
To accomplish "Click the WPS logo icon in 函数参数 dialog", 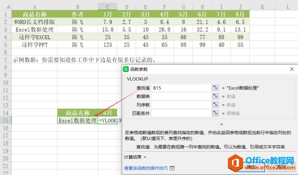I will coord(126,69).
